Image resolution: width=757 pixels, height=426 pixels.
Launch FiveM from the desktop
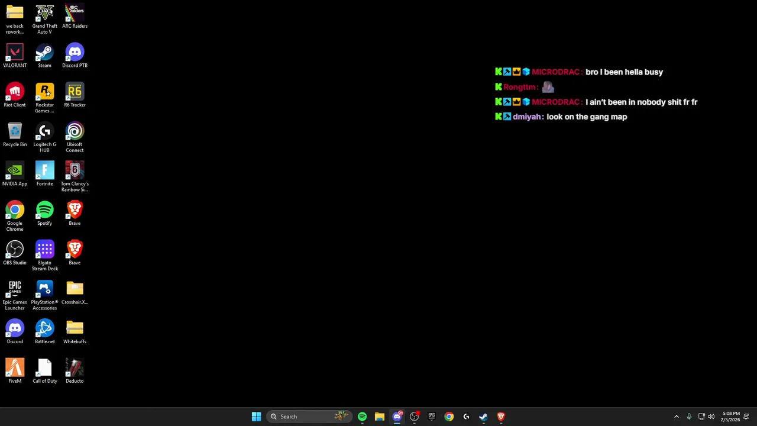pyautogui.click(x=15, y=372)
